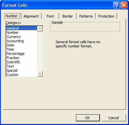Dismiss dialog with Cancel button
Image resolution: width=129 pixels, height=125 pixels.
click(114, 118)
